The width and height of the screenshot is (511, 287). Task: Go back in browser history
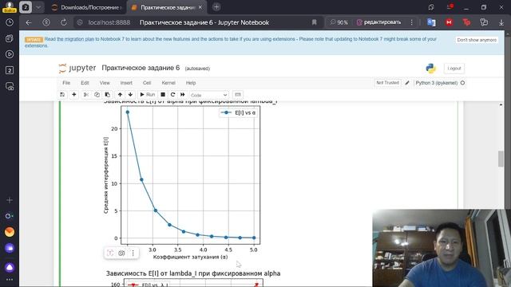[x=29, y=22]
